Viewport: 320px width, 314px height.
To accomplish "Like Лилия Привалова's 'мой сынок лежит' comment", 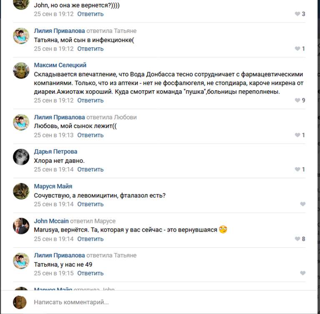I will 297,135.
